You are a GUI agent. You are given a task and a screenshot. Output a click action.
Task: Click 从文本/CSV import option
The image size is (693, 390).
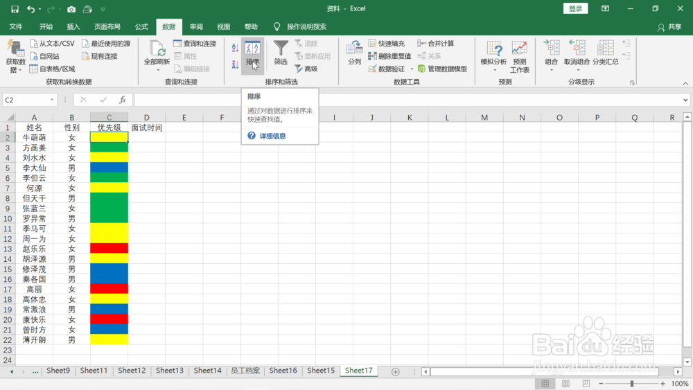[x=52, y=43]
